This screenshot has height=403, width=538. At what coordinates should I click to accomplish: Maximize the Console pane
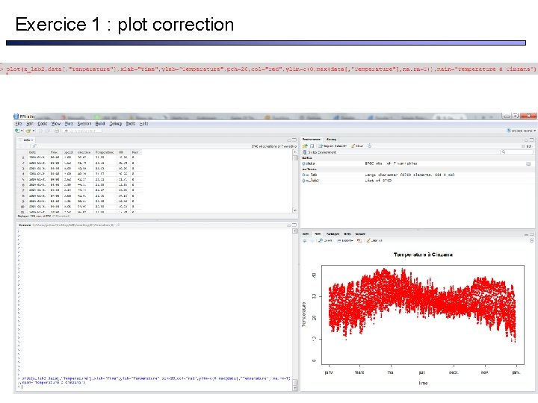(294, 225)
